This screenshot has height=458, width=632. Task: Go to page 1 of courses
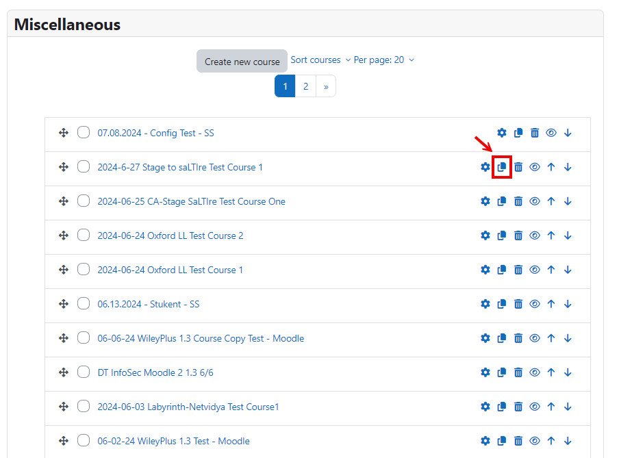(285, 86)
